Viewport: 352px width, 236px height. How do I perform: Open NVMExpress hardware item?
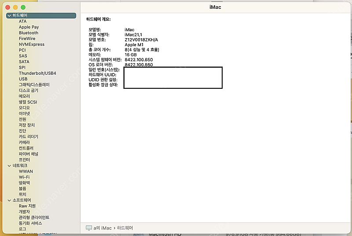pyautogui.click(x=32, y=44)
